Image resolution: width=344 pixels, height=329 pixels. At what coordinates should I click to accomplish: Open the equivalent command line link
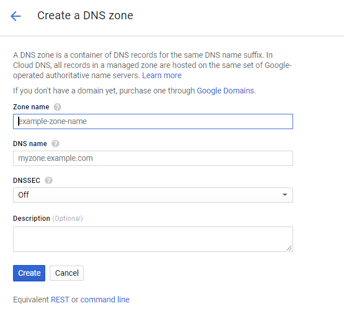point(105,300)
